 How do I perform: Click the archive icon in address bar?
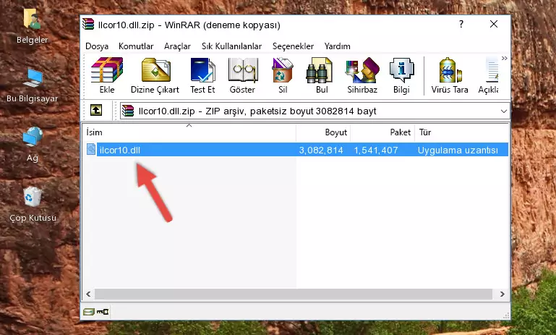pos(128,111)
